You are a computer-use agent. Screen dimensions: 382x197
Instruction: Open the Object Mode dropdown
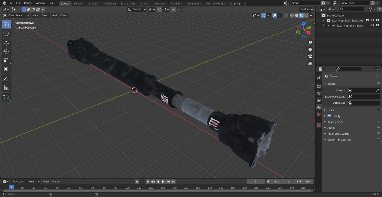16,15
